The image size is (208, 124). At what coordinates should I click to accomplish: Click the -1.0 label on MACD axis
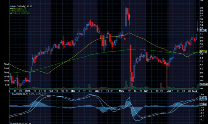click(x=202, y=113)
